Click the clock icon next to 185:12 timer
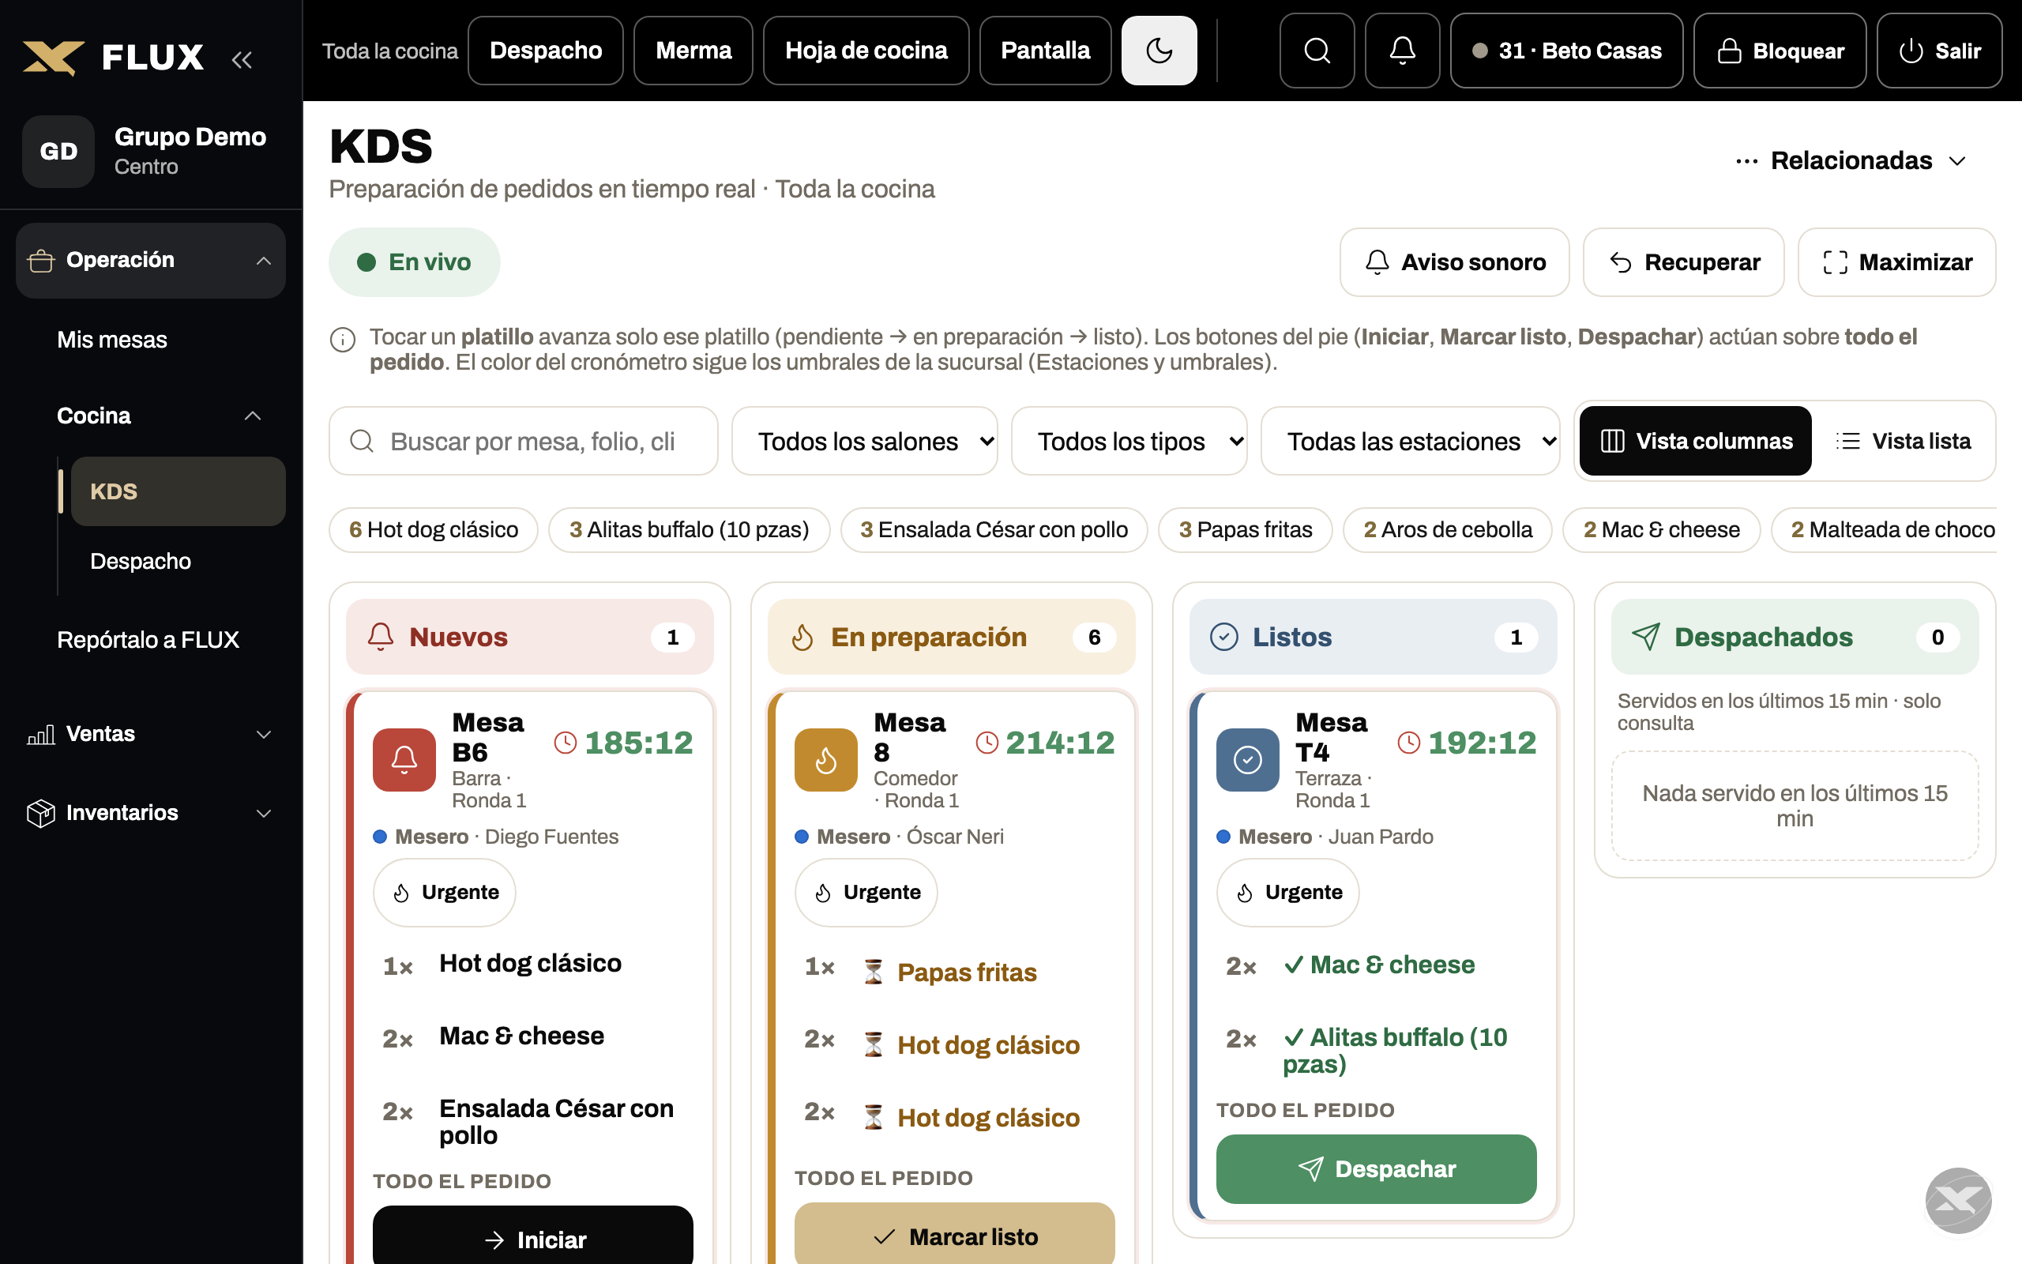The width and height of the screenshot is (2022, 1264). click(566, 743)
